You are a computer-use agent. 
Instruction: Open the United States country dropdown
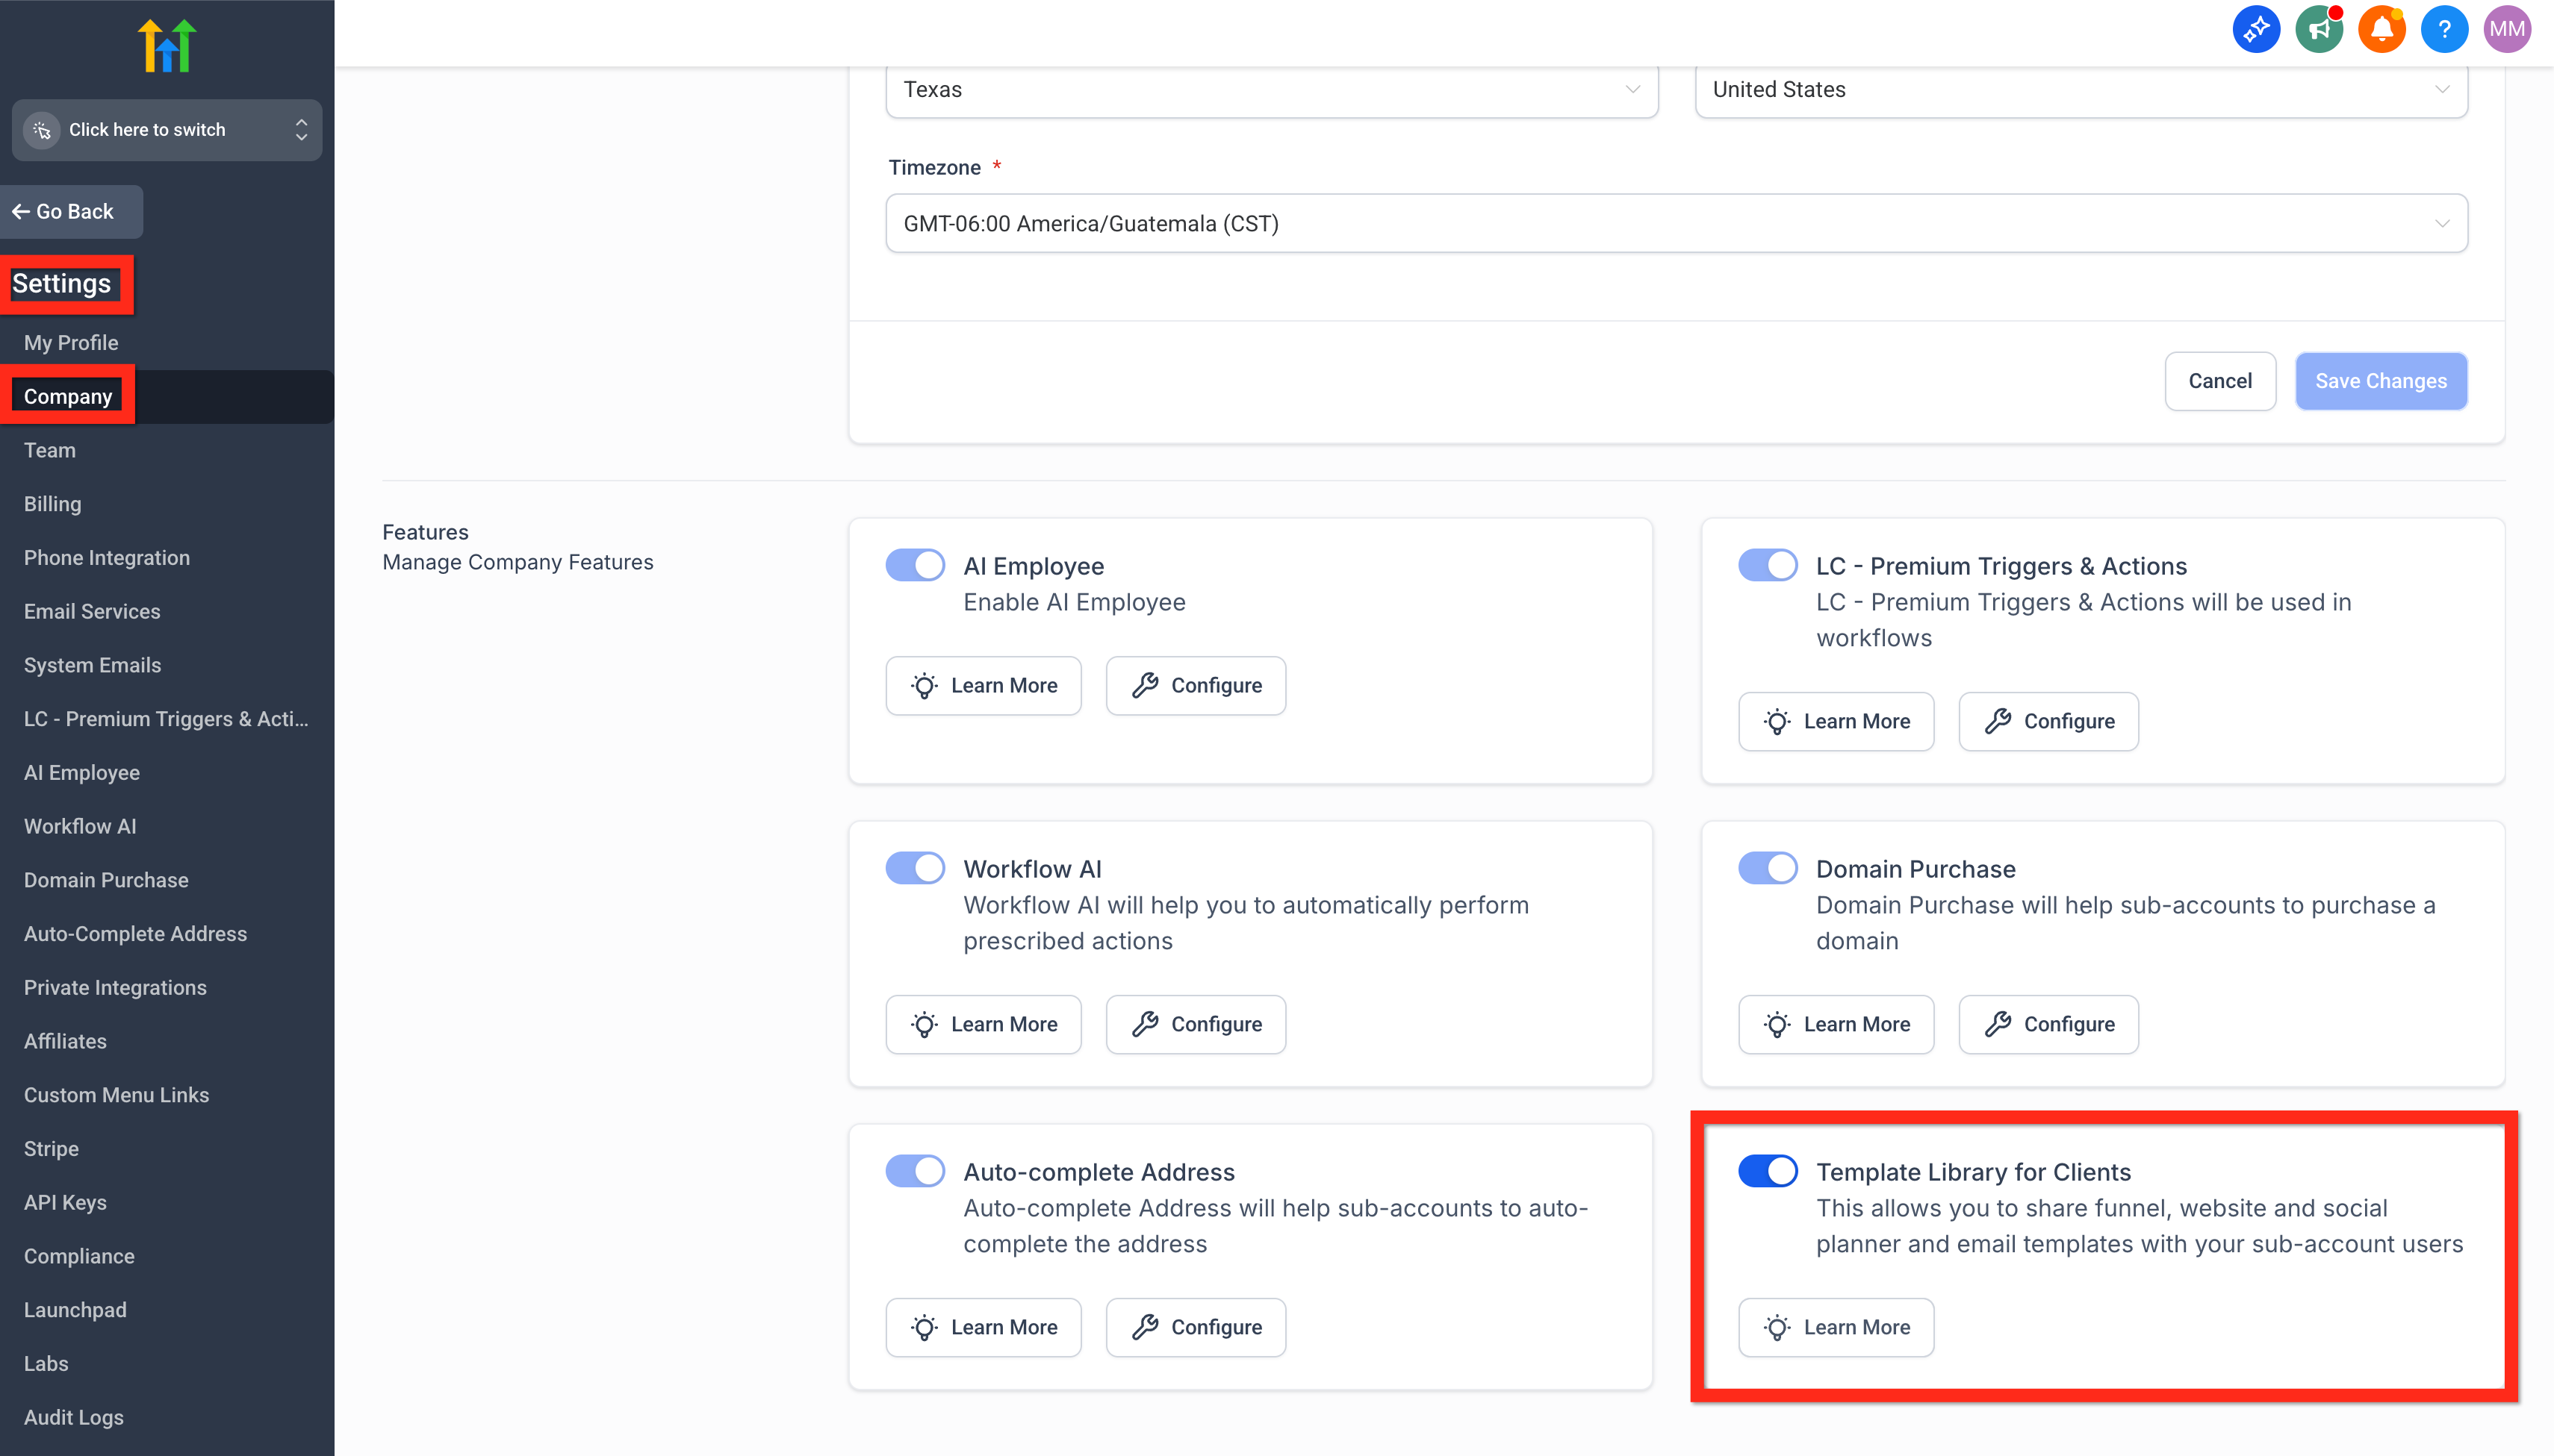(2080, 90)
